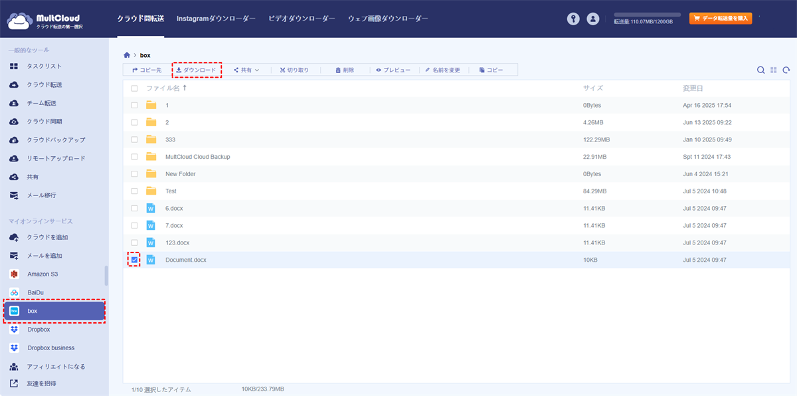Go to home breadcrumb icon
The height and width of the screenshot is (396, 797).
click(127, 54)
